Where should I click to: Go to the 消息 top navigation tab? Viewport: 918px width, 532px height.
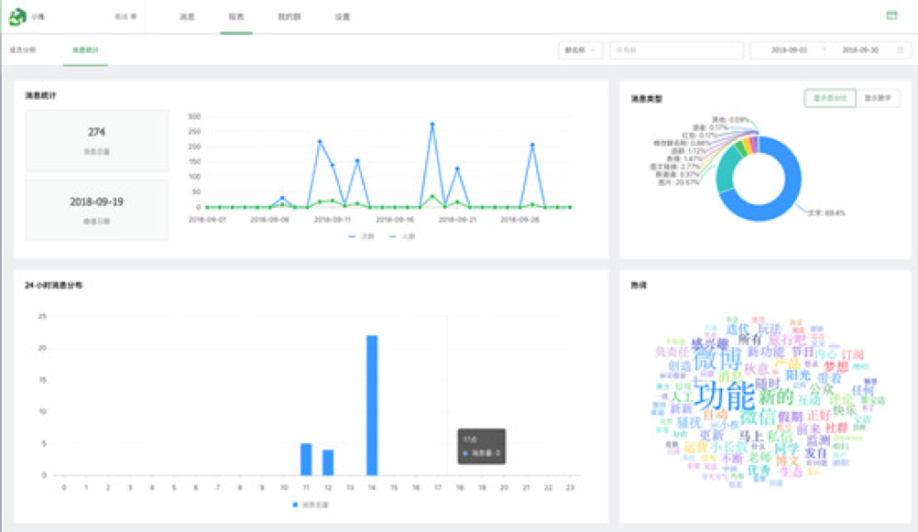[x=187, y=16]
